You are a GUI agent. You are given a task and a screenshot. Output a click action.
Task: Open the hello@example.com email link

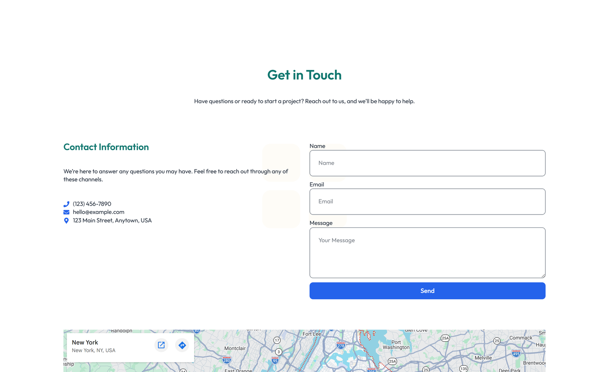pyautogui.click(x=99, y=212)
